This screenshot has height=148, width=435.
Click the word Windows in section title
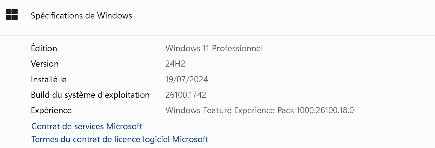pyautogui.click(x=115, y=15)
